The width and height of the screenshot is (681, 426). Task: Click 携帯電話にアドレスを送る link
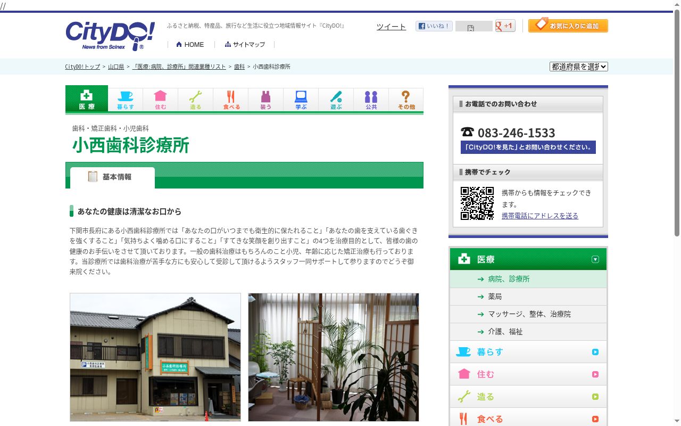coord(540,216)
